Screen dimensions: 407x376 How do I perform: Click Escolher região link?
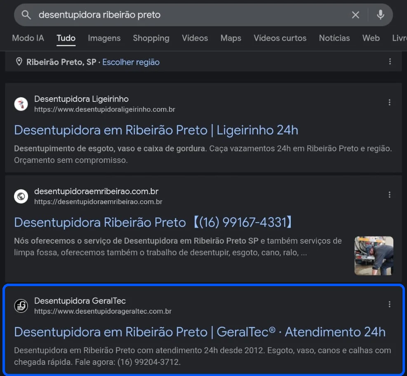click(x=131, y=62)
